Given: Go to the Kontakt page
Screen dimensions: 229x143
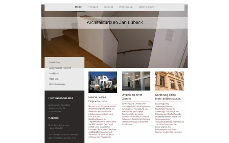Looking at the screenshot, I should pyautogui.click(x=93, y=7).
